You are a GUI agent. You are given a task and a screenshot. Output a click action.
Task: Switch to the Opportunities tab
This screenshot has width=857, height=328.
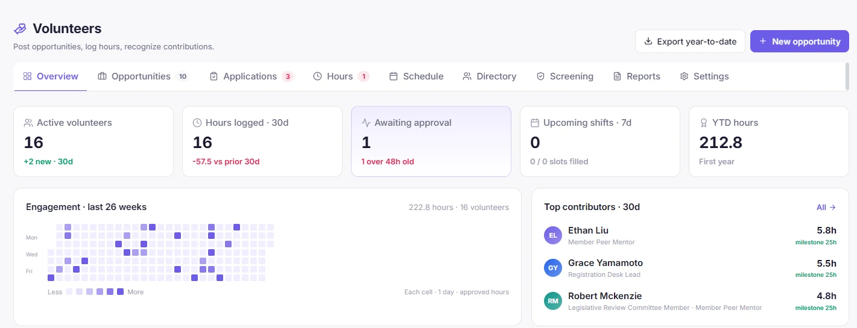[x=144, y=76]
